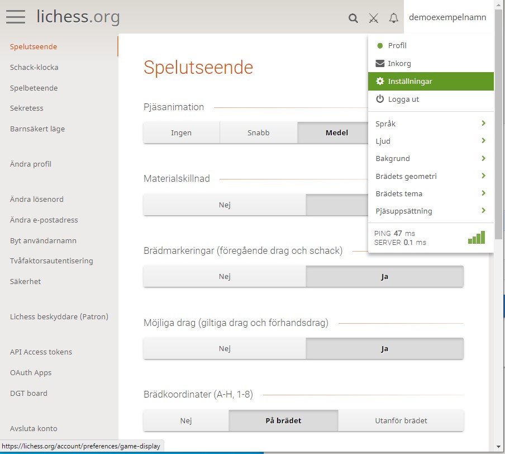Click the crossed swords challenge icon
Screen dimensions: 505x454
(374, 18)
